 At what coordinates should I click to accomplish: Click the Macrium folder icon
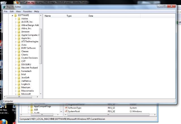(19, 87)
